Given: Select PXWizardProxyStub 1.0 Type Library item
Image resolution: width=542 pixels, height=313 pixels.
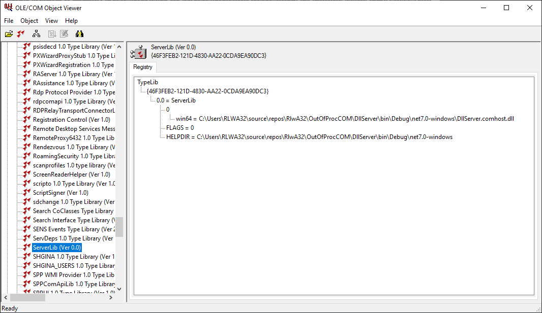Looking at the screenshot, I should coord(74,55).
